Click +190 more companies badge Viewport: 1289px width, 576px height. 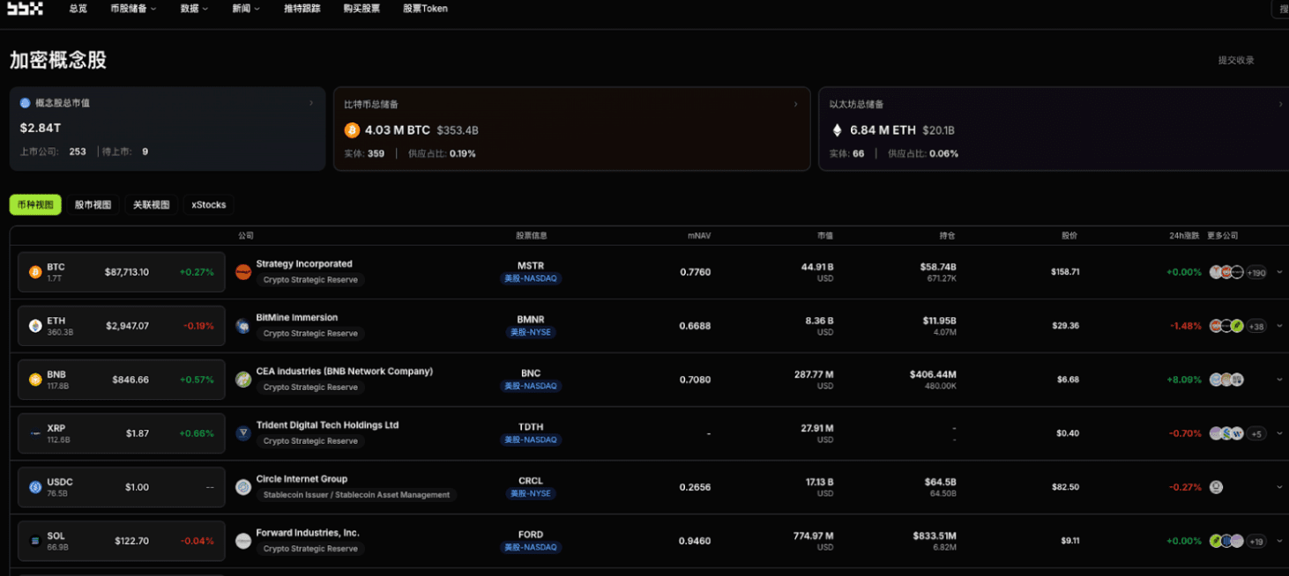click(1256, 273)
